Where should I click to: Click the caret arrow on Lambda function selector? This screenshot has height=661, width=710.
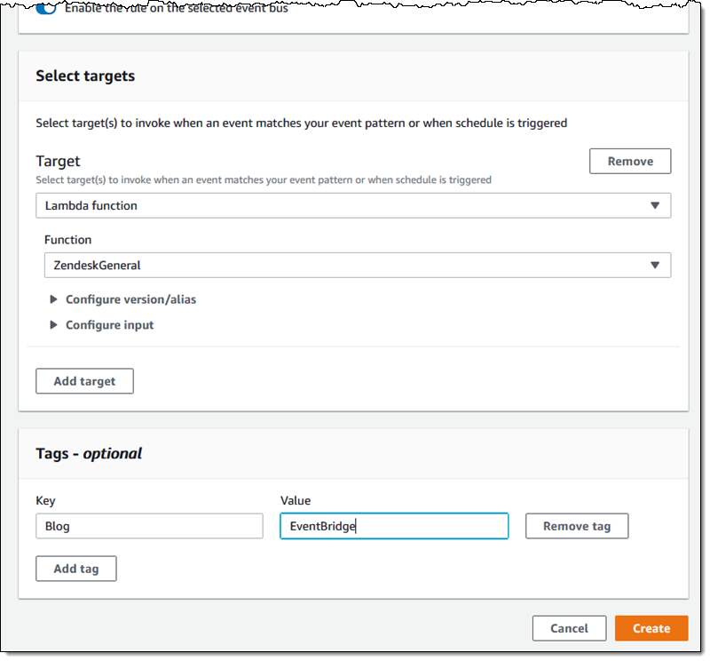pos(655,205)
